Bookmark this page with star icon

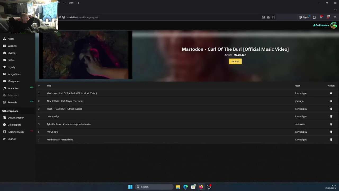[274, 17]
